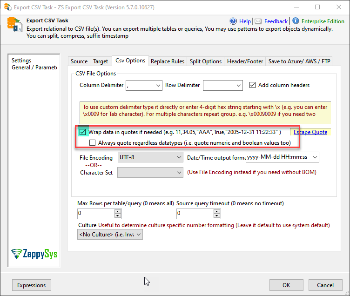Image resolution: width=350 pixels, height=296 pixels.
Task: Click the Expressions button
Action: [32, 285]
